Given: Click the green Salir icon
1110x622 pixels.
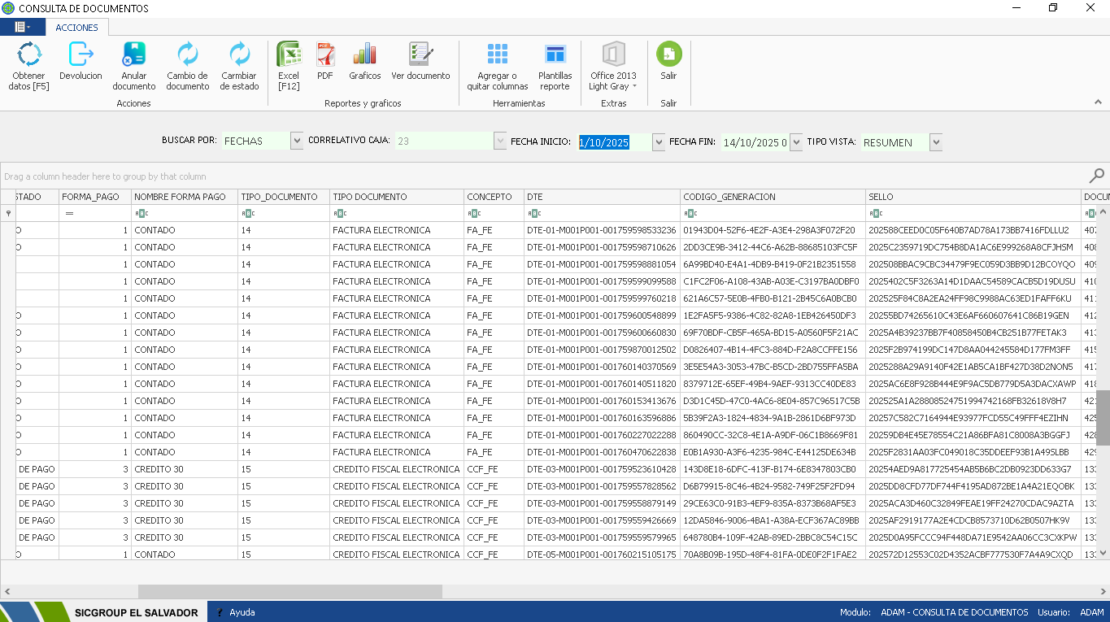Looking at the screenshot, I should 668,54.
